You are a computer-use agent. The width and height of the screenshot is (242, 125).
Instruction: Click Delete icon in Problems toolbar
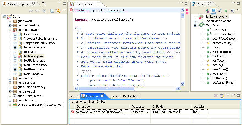(216, 96)
